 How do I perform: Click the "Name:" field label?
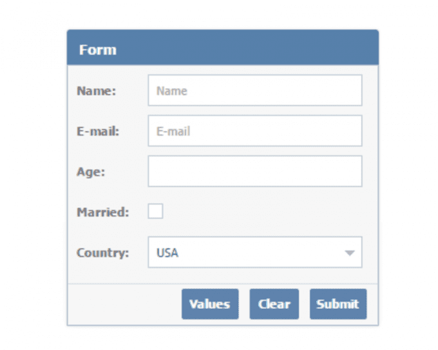(x=96, y=91)
